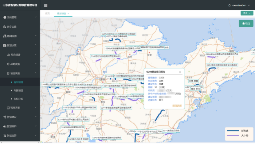Click the S314 project label on map
The image size is (255, 144).
[x=171, y=131]
